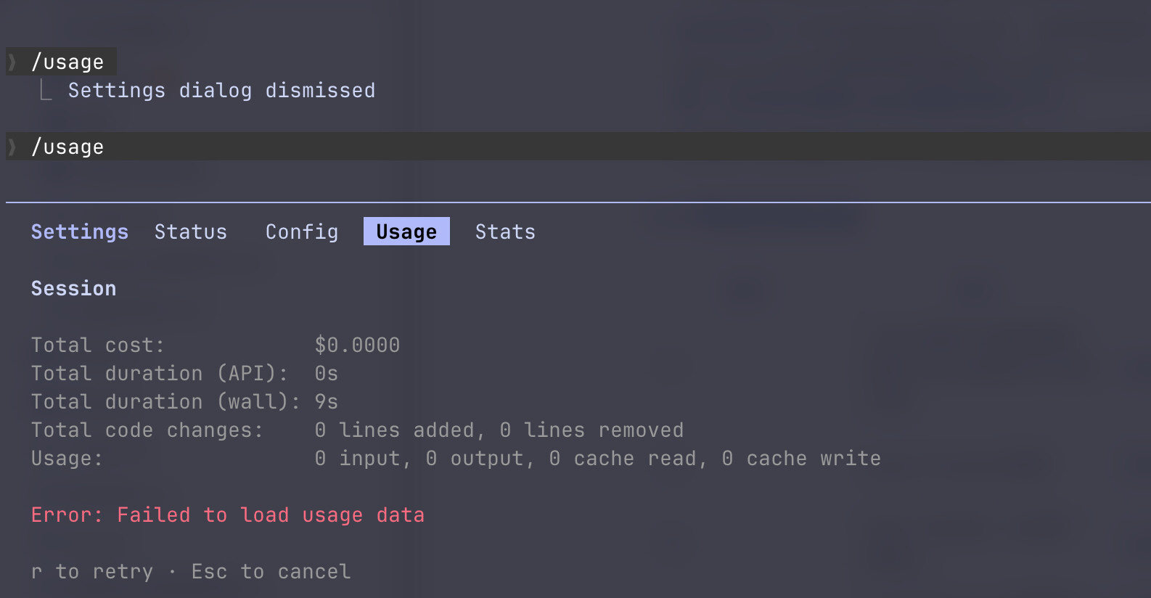The image size is (1151, 598).
Task: Click the Esc to cancel hint
Action: tap(271, 571)
